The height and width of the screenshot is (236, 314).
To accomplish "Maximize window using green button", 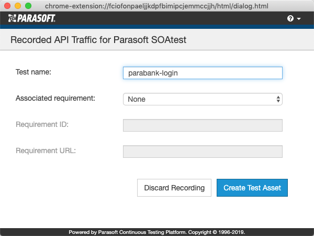I will coord(28,6).
